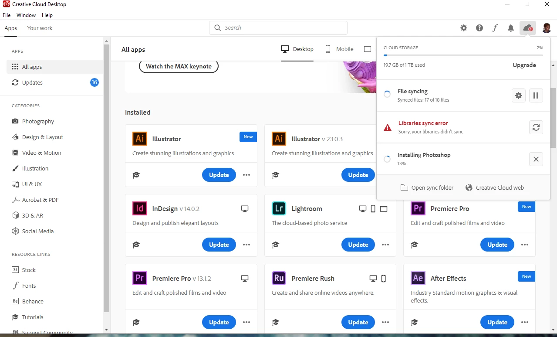
Task: Update Illustrator marked New
Action: (219, 175)
